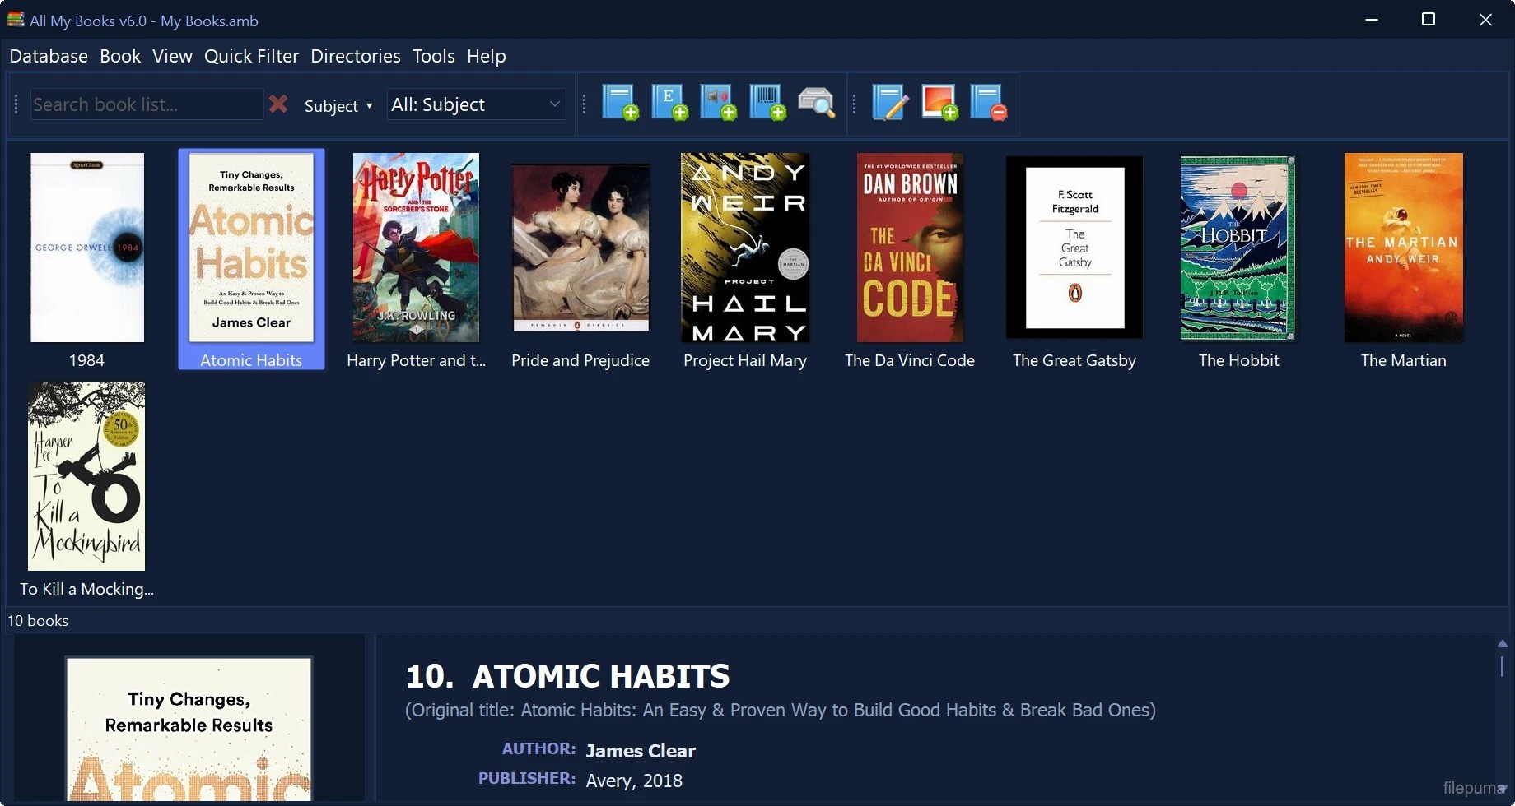Click the details panel scroll down arrow

coord(1502,789)
